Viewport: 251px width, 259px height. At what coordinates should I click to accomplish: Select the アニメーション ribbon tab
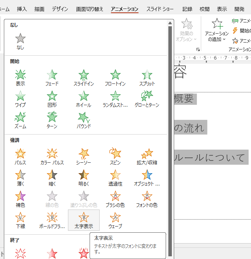click(125, 9)
